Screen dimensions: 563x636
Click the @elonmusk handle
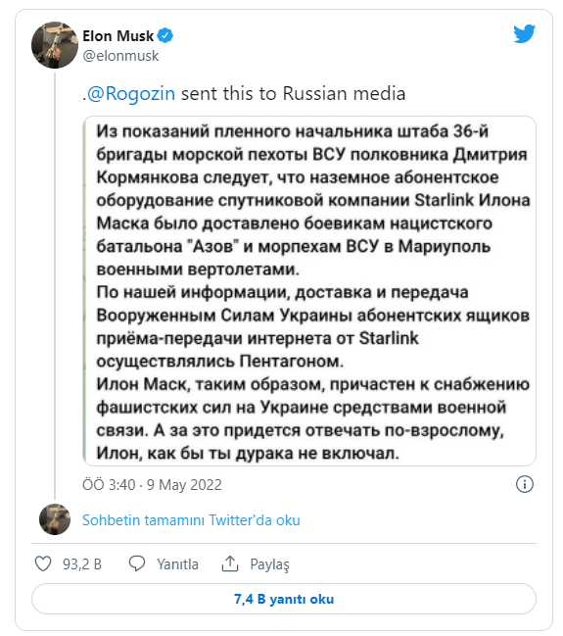point(120,56)
